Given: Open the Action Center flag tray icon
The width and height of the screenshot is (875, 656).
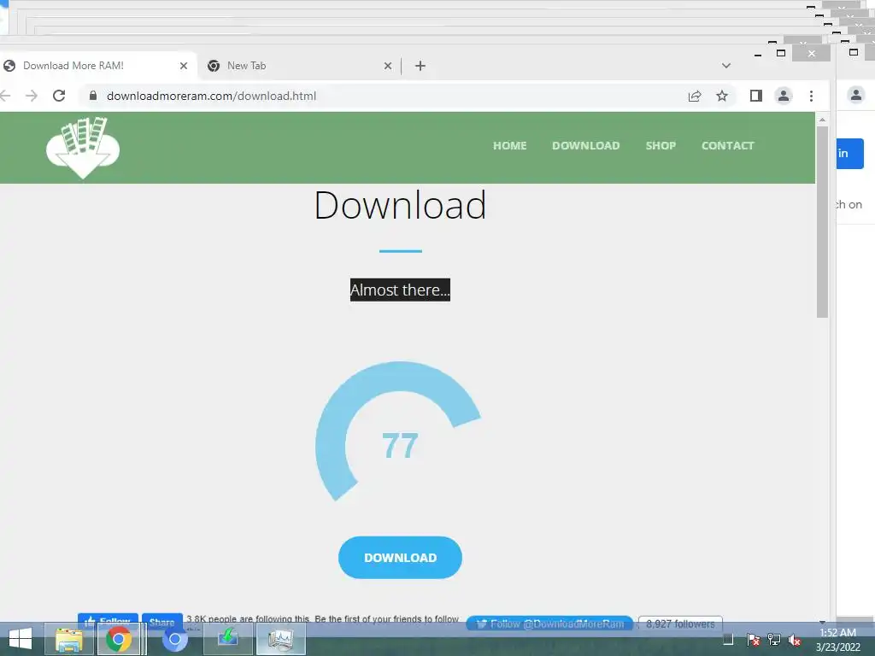Looking at the screenshot, I should [x=753, y=640].
